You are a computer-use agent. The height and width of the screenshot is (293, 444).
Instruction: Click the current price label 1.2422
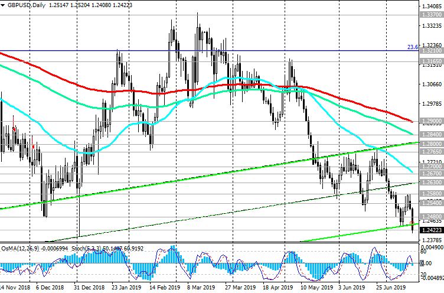431,230
